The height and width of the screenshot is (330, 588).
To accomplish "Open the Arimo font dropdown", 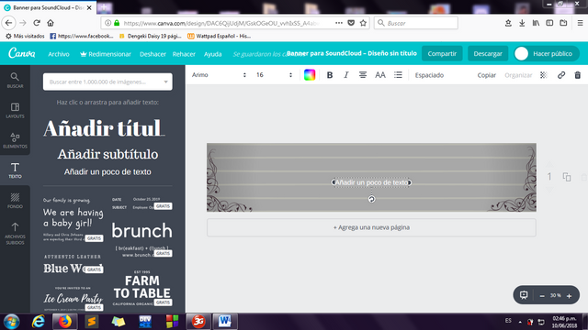I will point(219,75).
